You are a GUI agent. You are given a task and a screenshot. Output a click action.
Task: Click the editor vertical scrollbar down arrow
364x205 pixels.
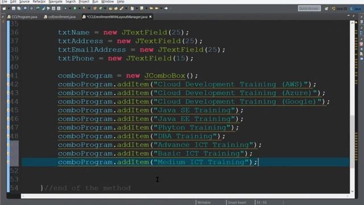click(x=353, y=191)
